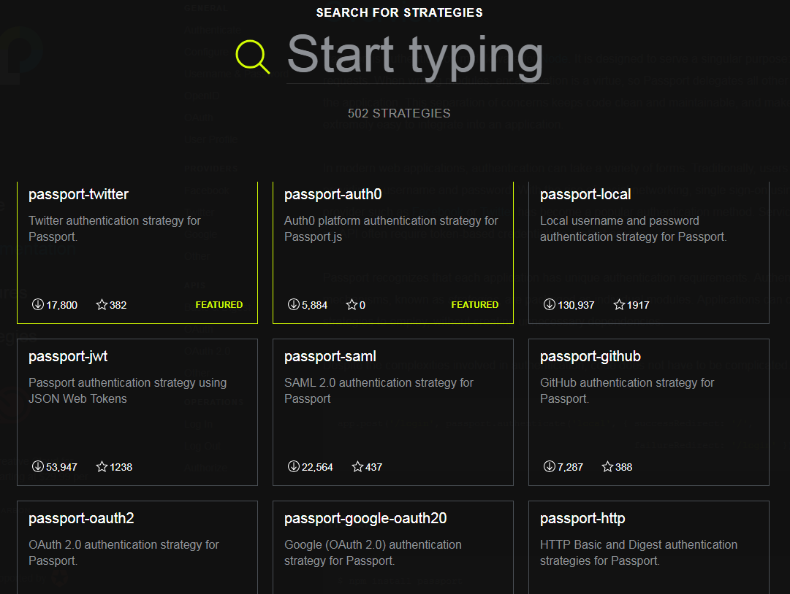Click the FEATURED badge on passport-twitter
The image size is (790, 594).
point(219,305)
